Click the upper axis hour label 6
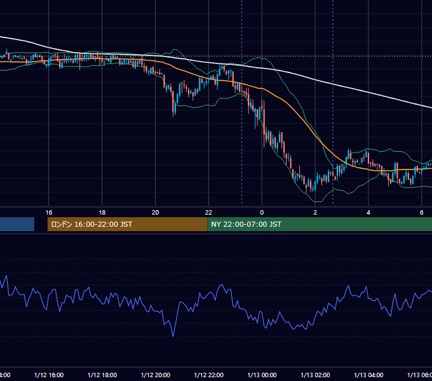The height and width of the screenshot is (381, 432). click(422, 213)
